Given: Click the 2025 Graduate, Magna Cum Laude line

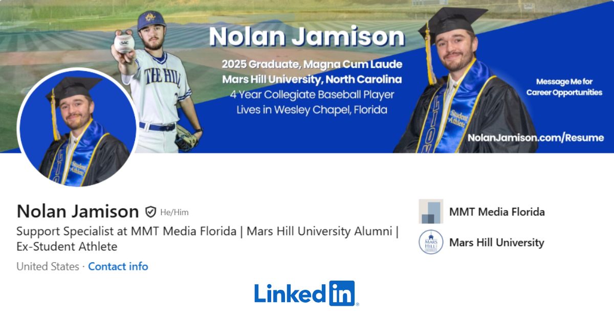Looking at the screenshot, I should 312,64.
